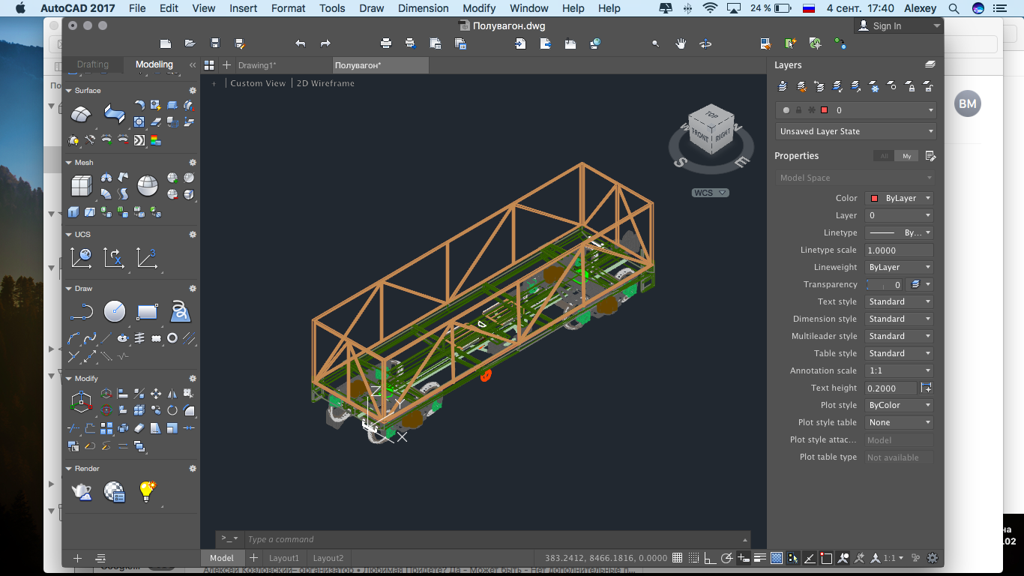Click the light bulb New Light icon

pos(148,491)
